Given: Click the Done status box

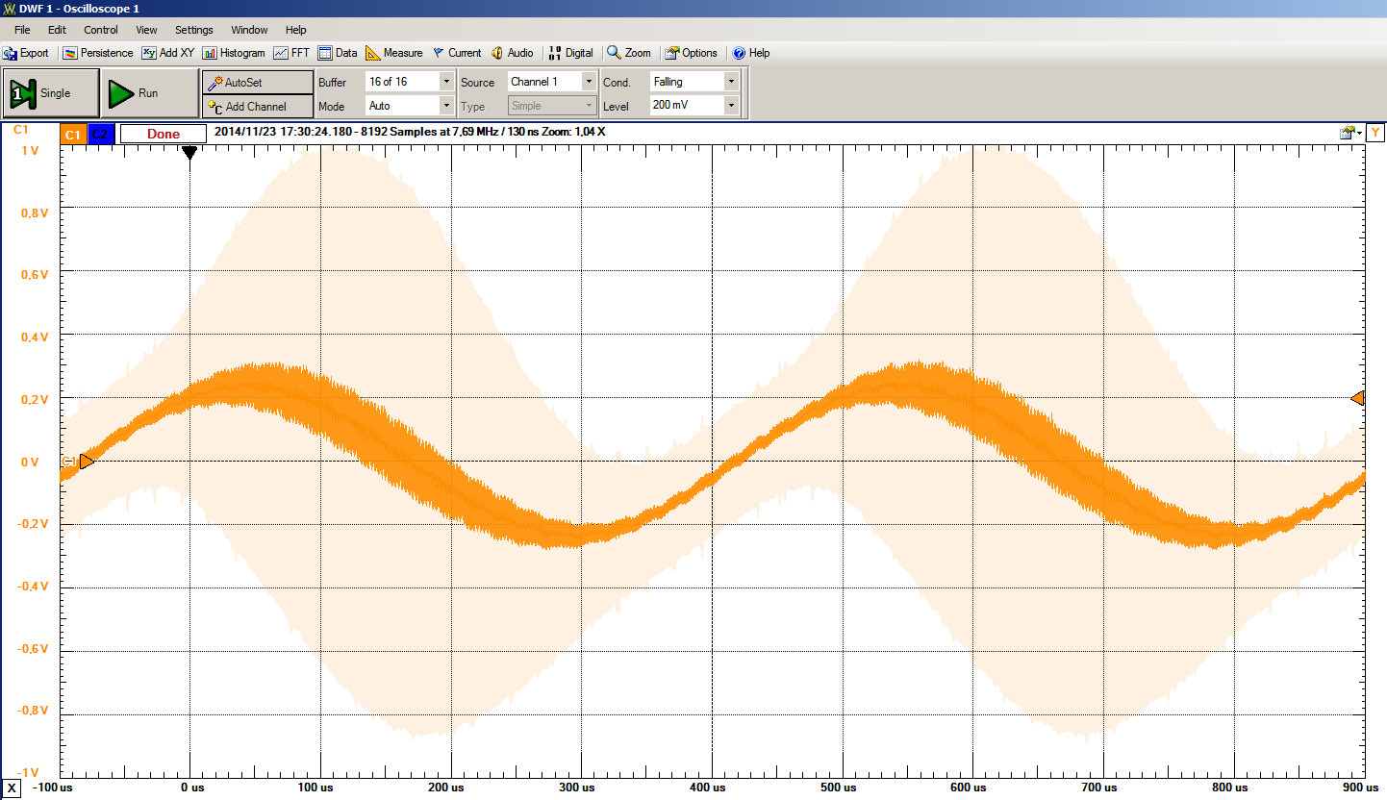Looking at the screenshot, I should point(163,134).
